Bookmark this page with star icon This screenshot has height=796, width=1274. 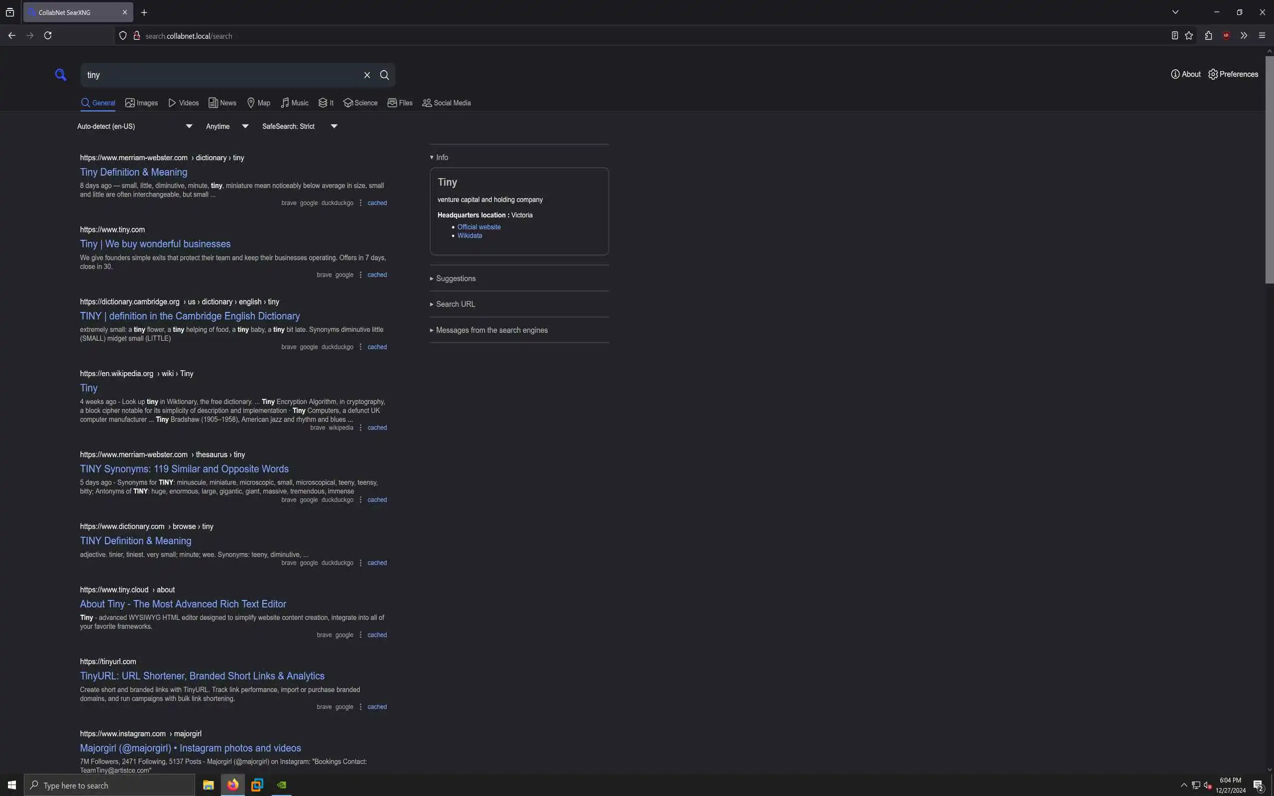1189,36
